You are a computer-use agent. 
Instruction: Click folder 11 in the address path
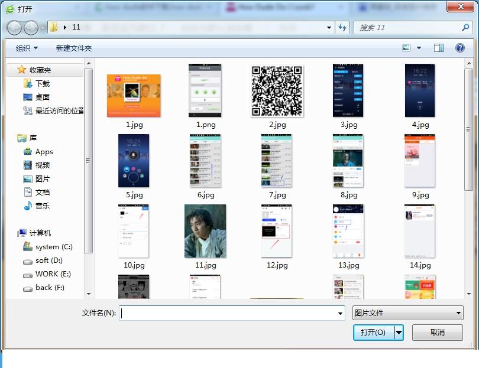pos(76,27)
